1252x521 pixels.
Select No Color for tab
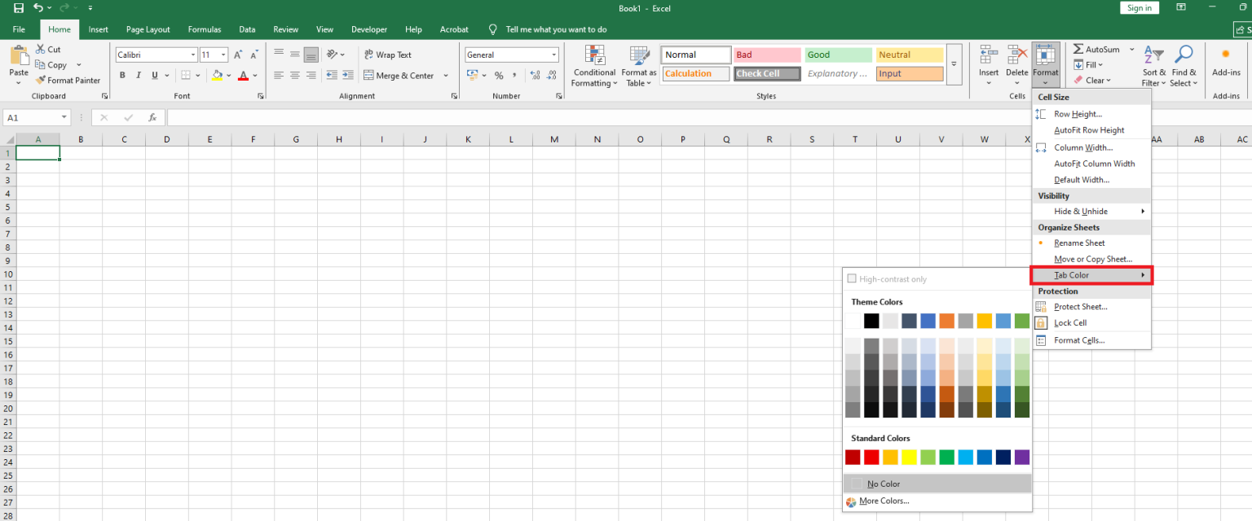point(937,484)
